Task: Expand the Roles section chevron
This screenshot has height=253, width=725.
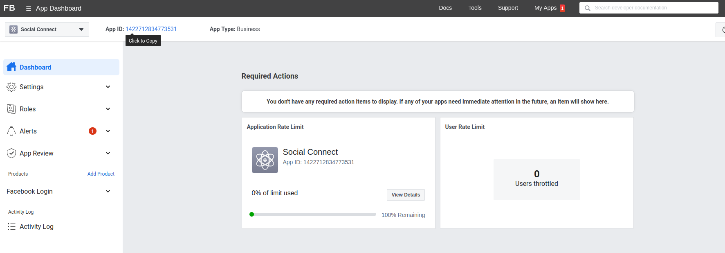Action: [x=108, y=109]
